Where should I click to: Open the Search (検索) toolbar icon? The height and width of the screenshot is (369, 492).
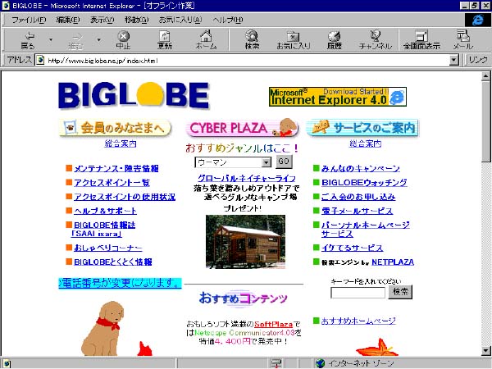click(x=252, y=40)
